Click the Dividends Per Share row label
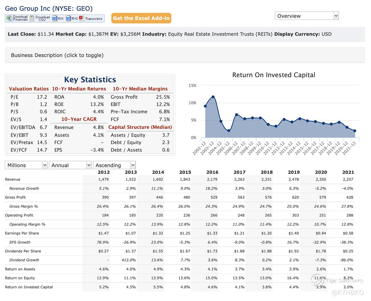Viewport: 371px width, 301px height. tap(23, 251)
